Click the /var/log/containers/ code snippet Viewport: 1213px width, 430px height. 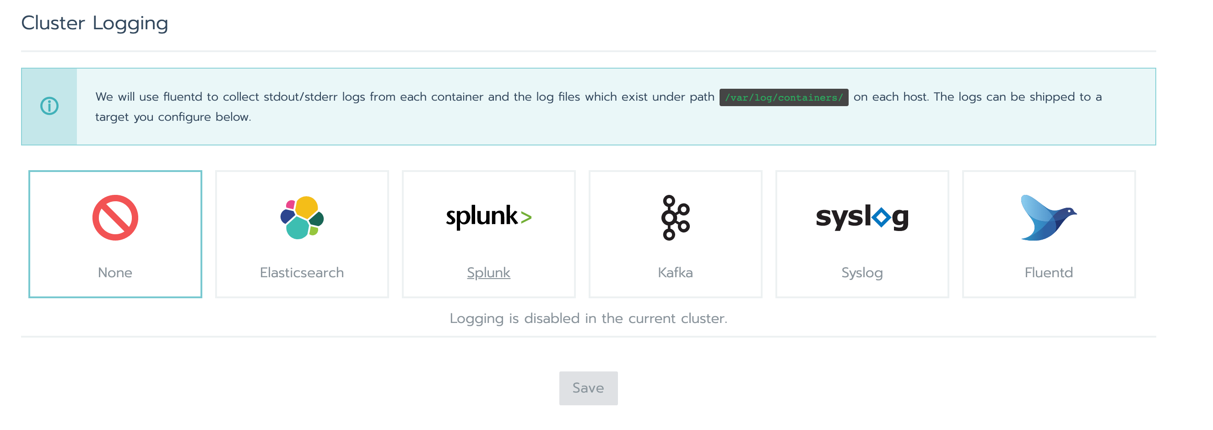pyautogui.click(x=784, y=97)
